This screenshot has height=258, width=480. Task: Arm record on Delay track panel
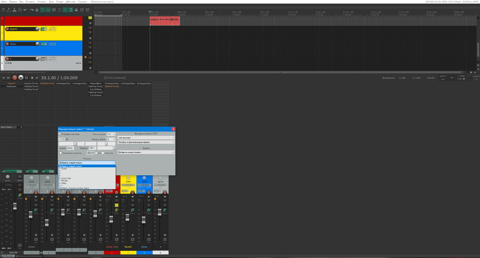click(x=7, y=44)
